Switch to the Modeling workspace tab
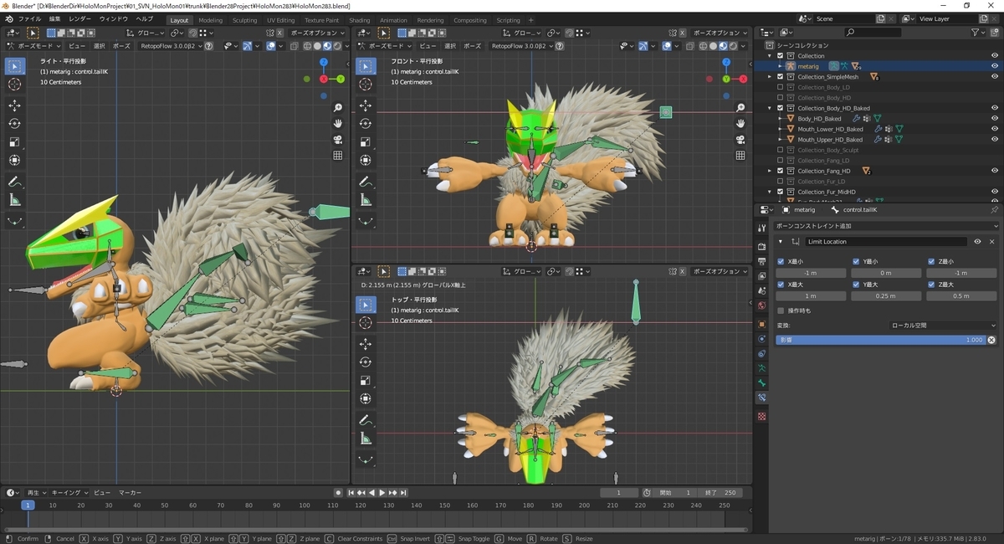This screenshot has width=1004, height=544. point(210,20)
